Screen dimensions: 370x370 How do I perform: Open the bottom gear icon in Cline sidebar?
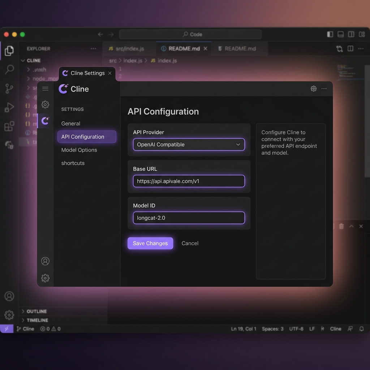tap(45, 278)
